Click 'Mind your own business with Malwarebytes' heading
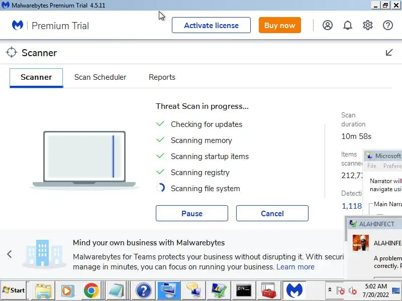 tap(149, 242)
